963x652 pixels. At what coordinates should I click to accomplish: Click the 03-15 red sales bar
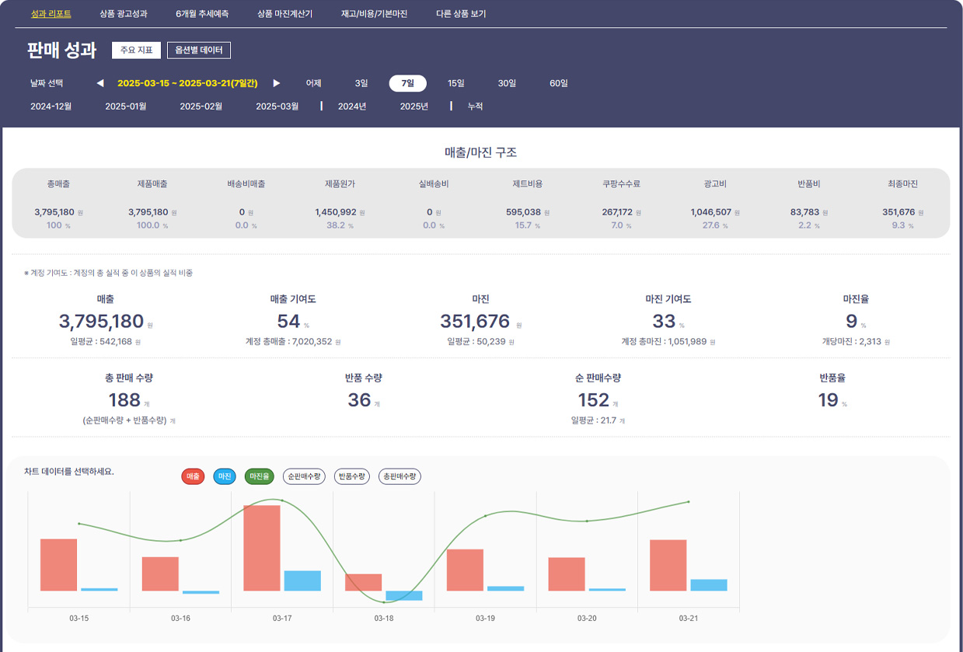pos(59,565)
